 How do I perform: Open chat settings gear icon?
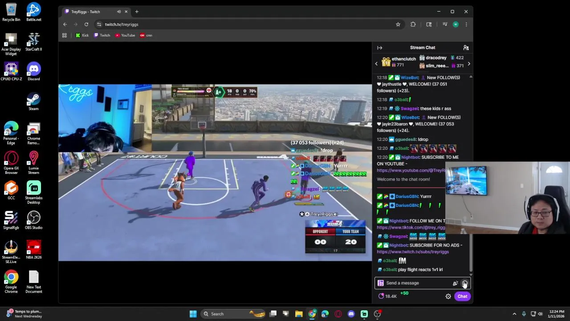[x=448, y=296]
